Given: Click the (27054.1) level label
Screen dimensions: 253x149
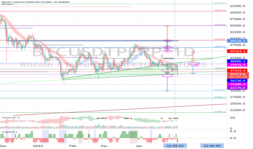Looking at the screenshot, I should [x=220, y=97].
